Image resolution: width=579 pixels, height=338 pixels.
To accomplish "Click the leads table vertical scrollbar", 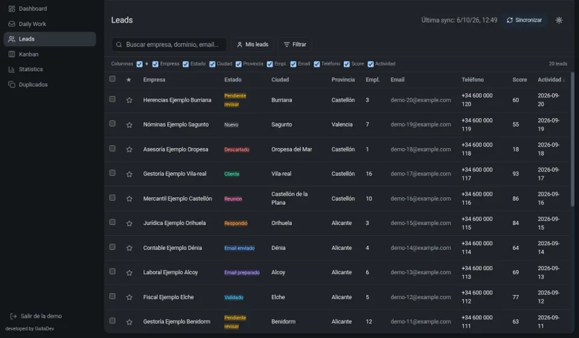I will point(572,139).
